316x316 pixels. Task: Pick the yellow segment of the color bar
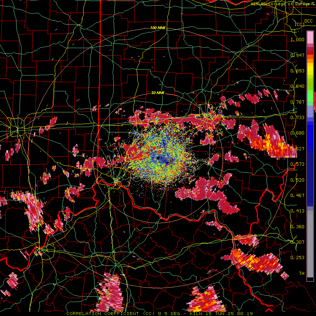[x=310, y=69]
